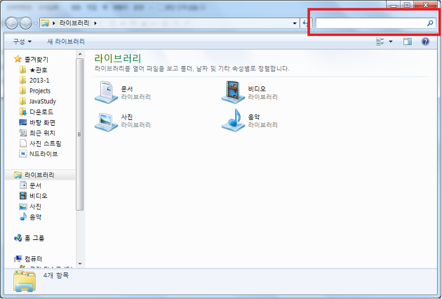The image size is (442, 299).
Task: Click the 문서 label in main pane
Action: (x=127, y=89)
